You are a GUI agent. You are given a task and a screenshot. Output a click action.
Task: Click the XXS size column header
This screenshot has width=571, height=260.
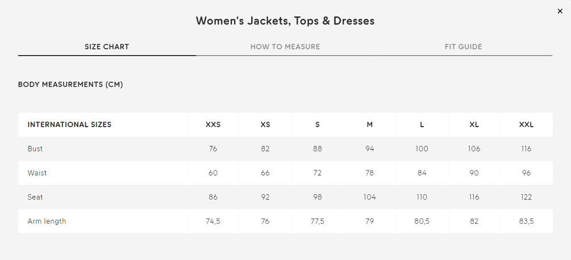click(213, 124)
